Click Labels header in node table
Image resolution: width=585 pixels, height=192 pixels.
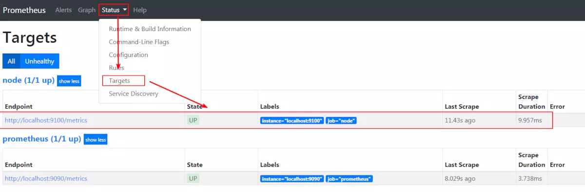(270, 106)
